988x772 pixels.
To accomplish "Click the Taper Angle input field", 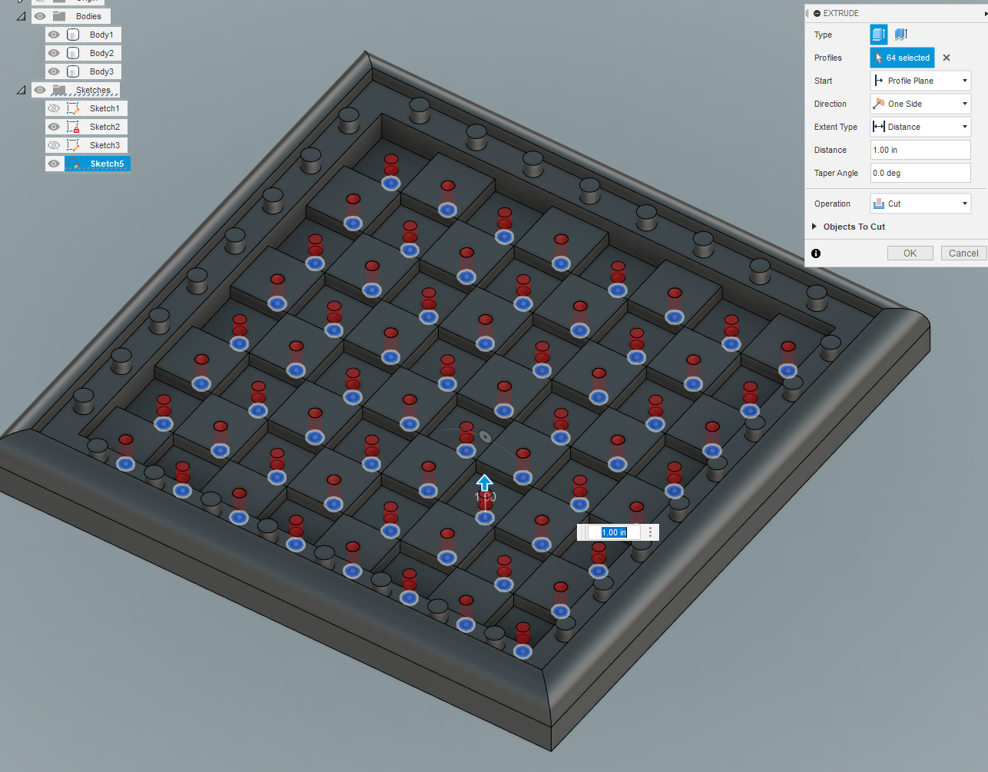I will point(920,173).
